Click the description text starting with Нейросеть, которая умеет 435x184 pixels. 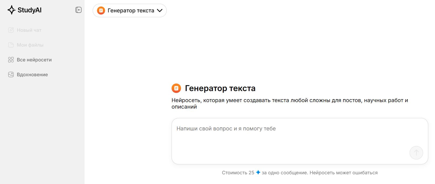tap(290, 103)
